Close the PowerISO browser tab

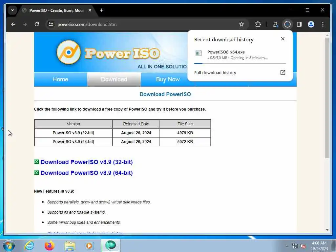pyautogui.click(x=90, y=10)
